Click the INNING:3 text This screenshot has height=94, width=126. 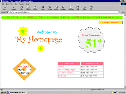point(24,73)
